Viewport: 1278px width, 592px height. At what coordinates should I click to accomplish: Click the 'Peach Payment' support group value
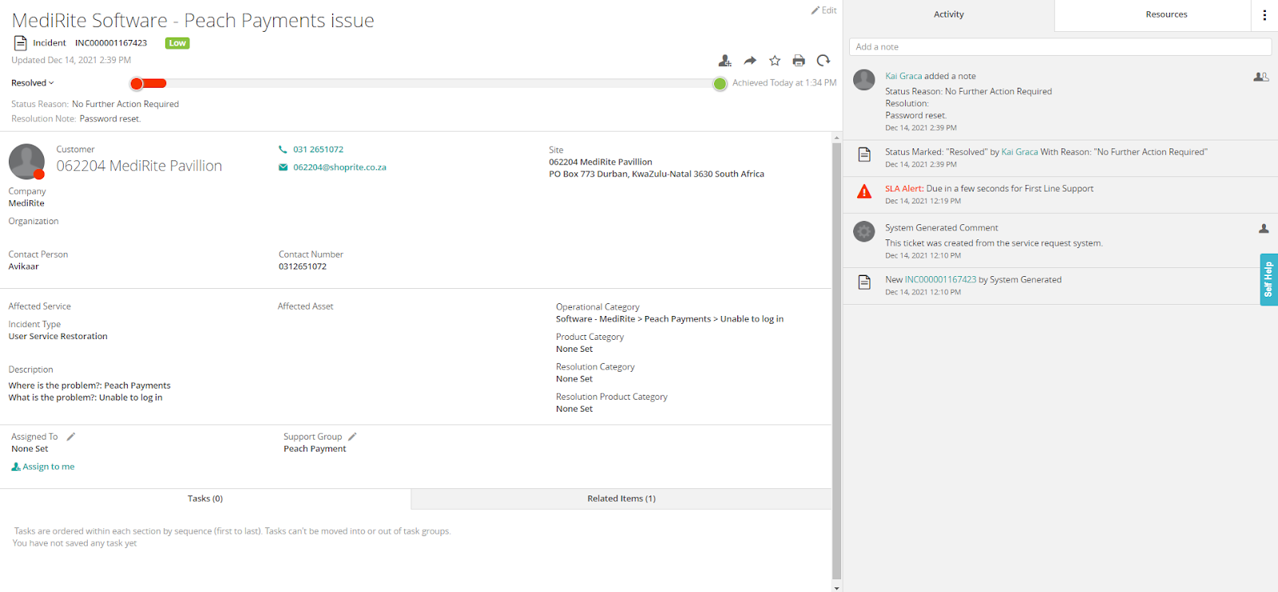[x=315, y=449]
